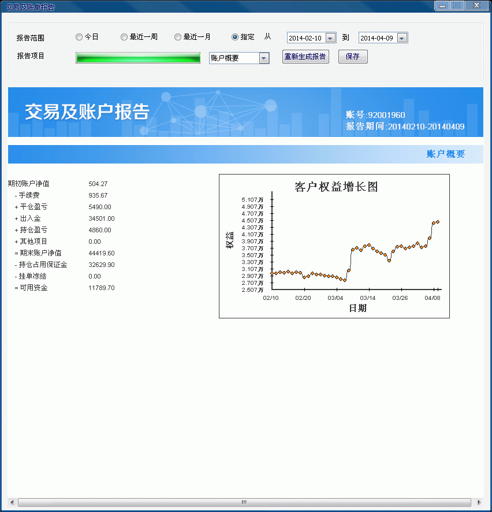Click the 可用资金 value 11789.70
Image resolution: width=492 pixels, height=512 pixels.
click(x=102, y=288)
